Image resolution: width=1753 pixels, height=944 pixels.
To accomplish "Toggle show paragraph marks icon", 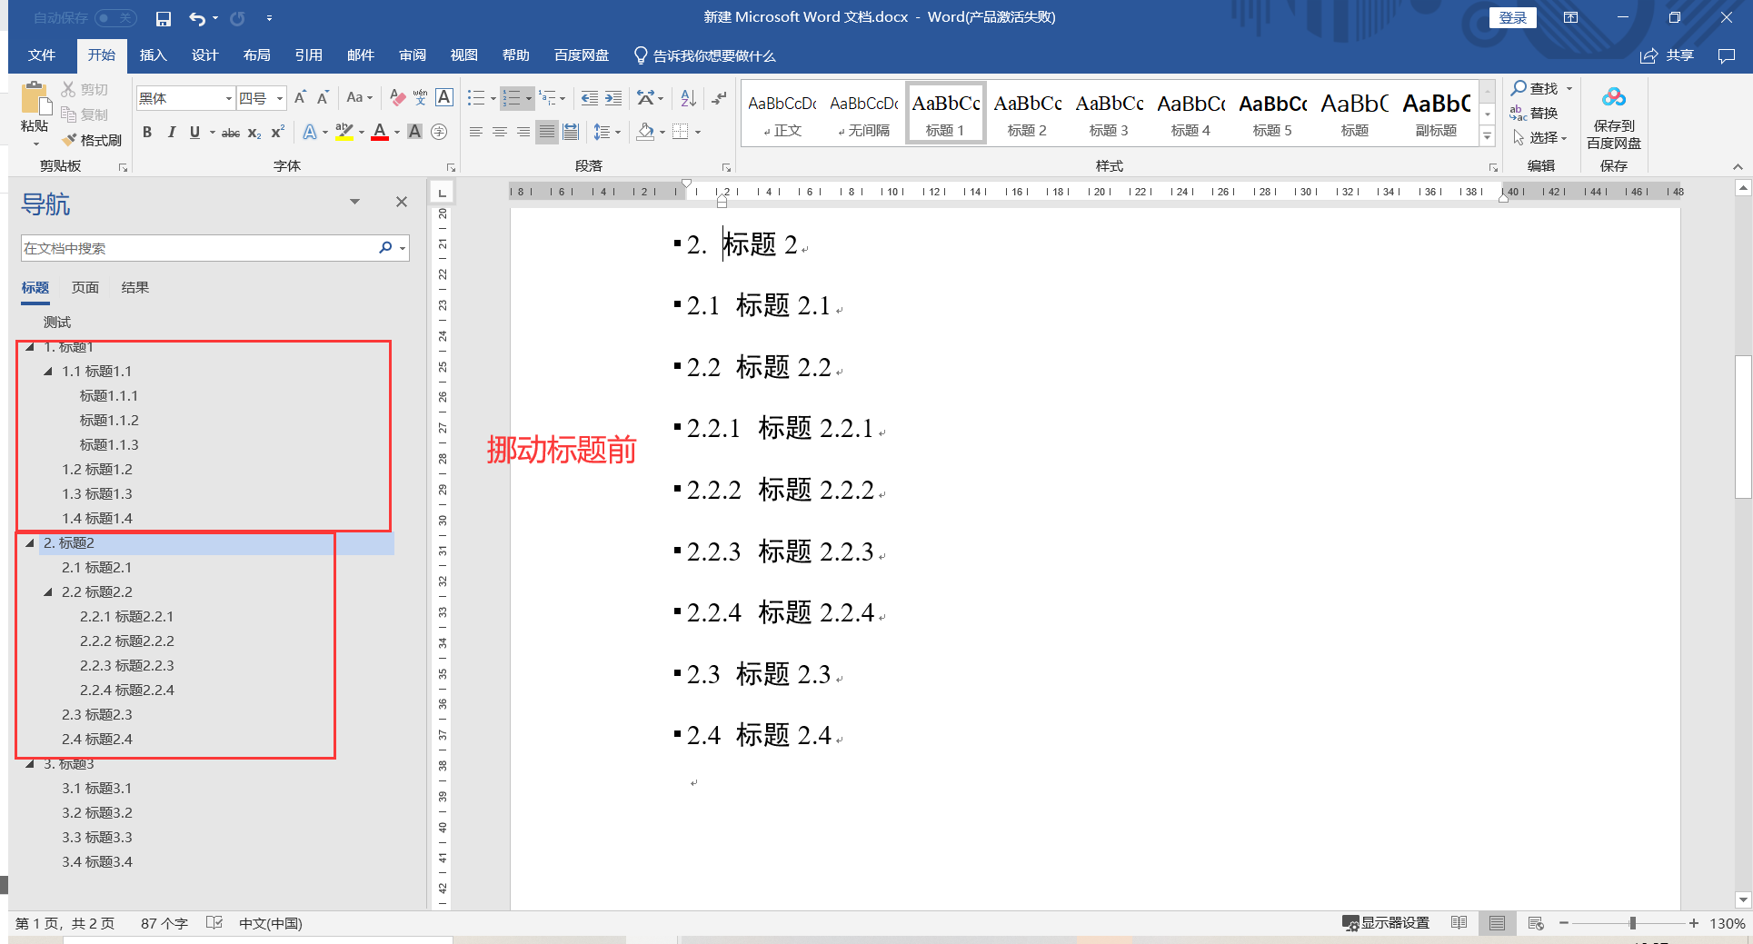I will pyautogui.click(x=719, y=98).
